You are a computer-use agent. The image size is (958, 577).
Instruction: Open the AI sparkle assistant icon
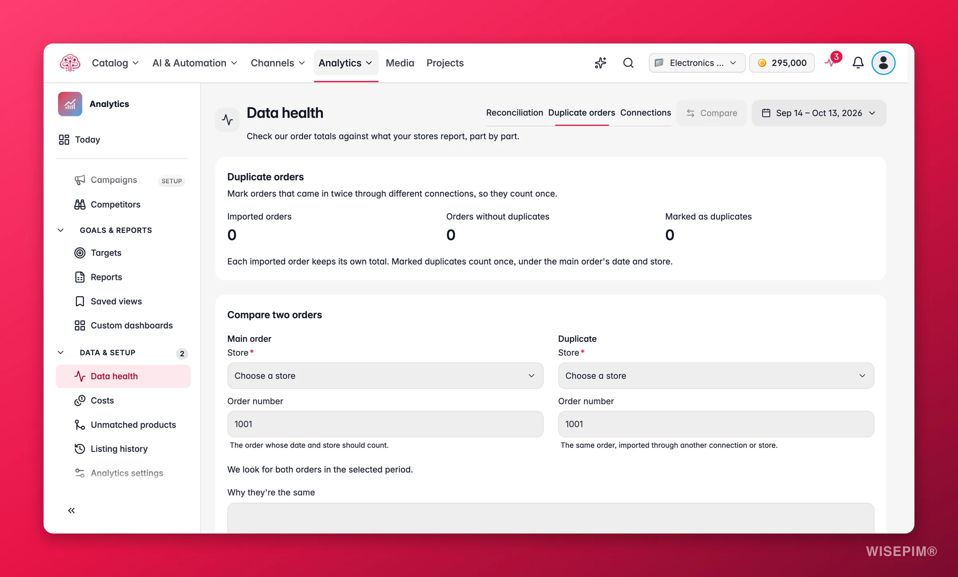[600, 63]
